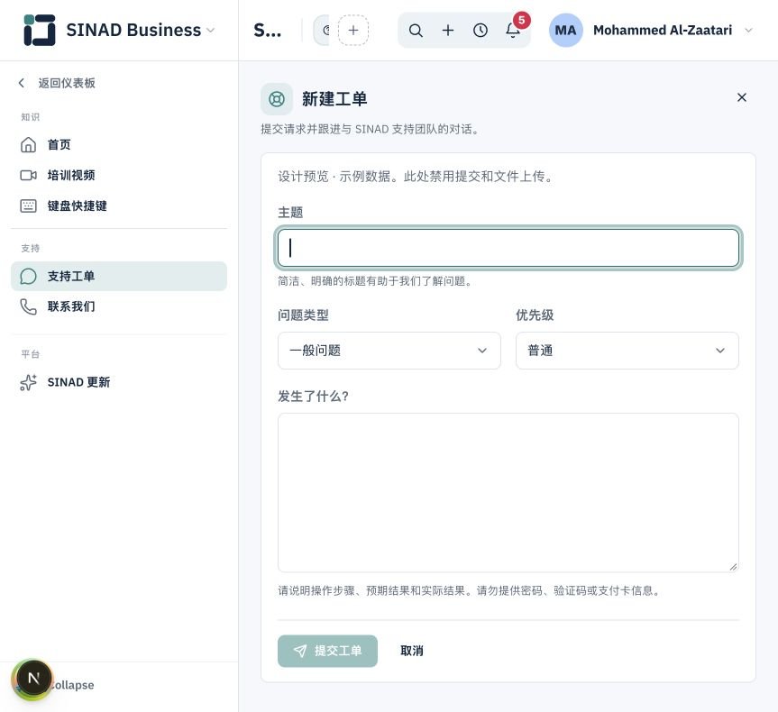
Task: Focus the 发生了什么? description textarea
Action: click(508, 493)
